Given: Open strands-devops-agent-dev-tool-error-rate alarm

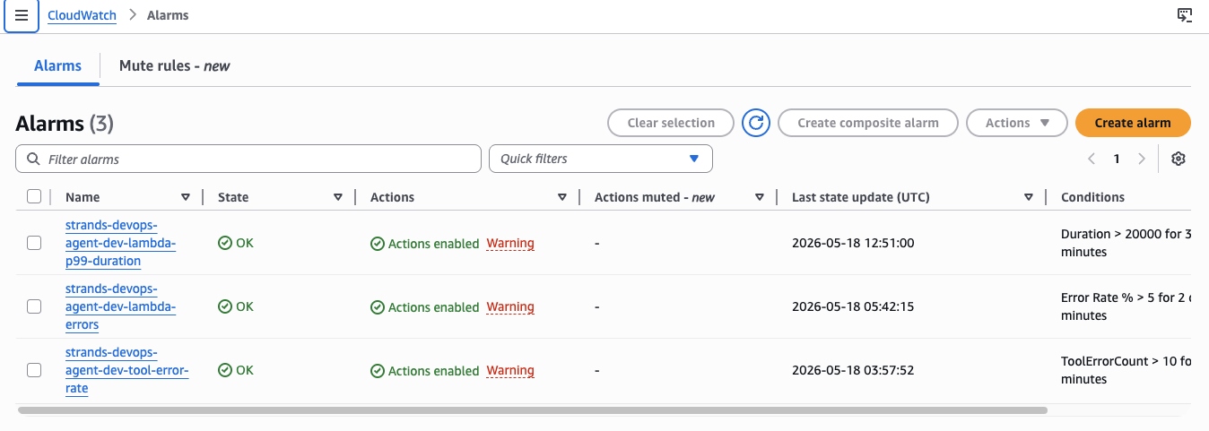Looking at the screenshot, I should click(x=126, y=370).
